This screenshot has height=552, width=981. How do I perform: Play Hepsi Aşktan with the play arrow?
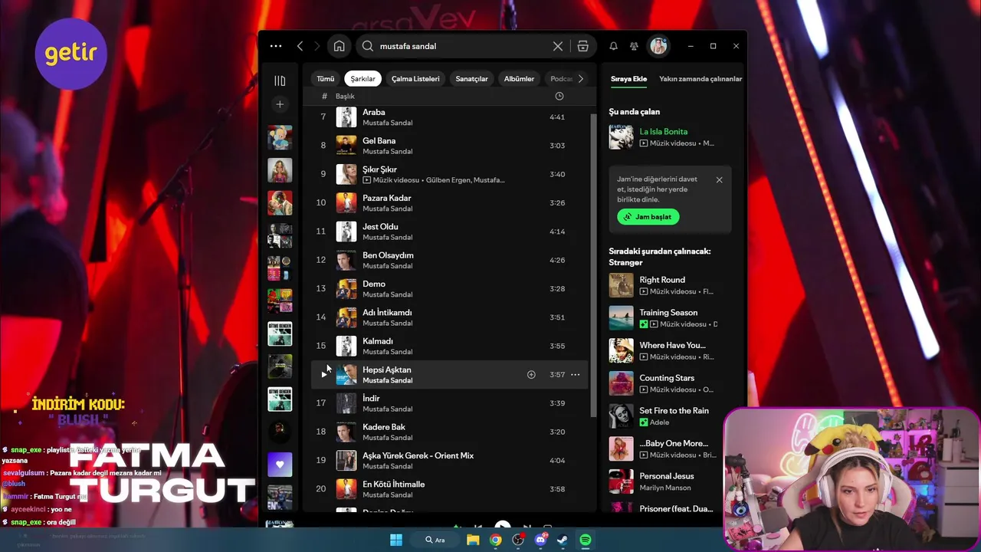click(324, 374)
